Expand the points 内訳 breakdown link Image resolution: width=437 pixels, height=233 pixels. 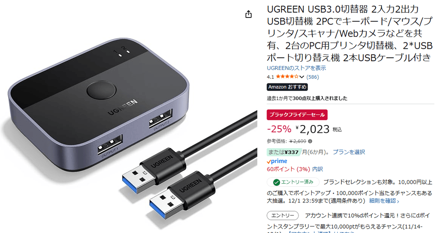point(317,169)
